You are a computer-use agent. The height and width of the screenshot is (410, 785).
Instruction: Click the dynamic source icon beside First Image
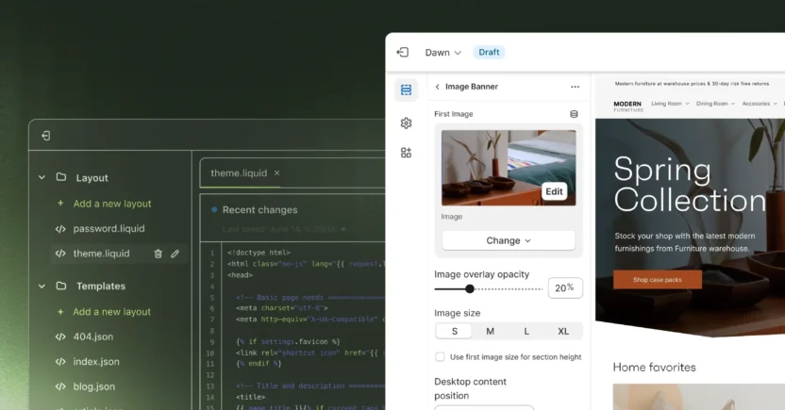coord(574,114)
